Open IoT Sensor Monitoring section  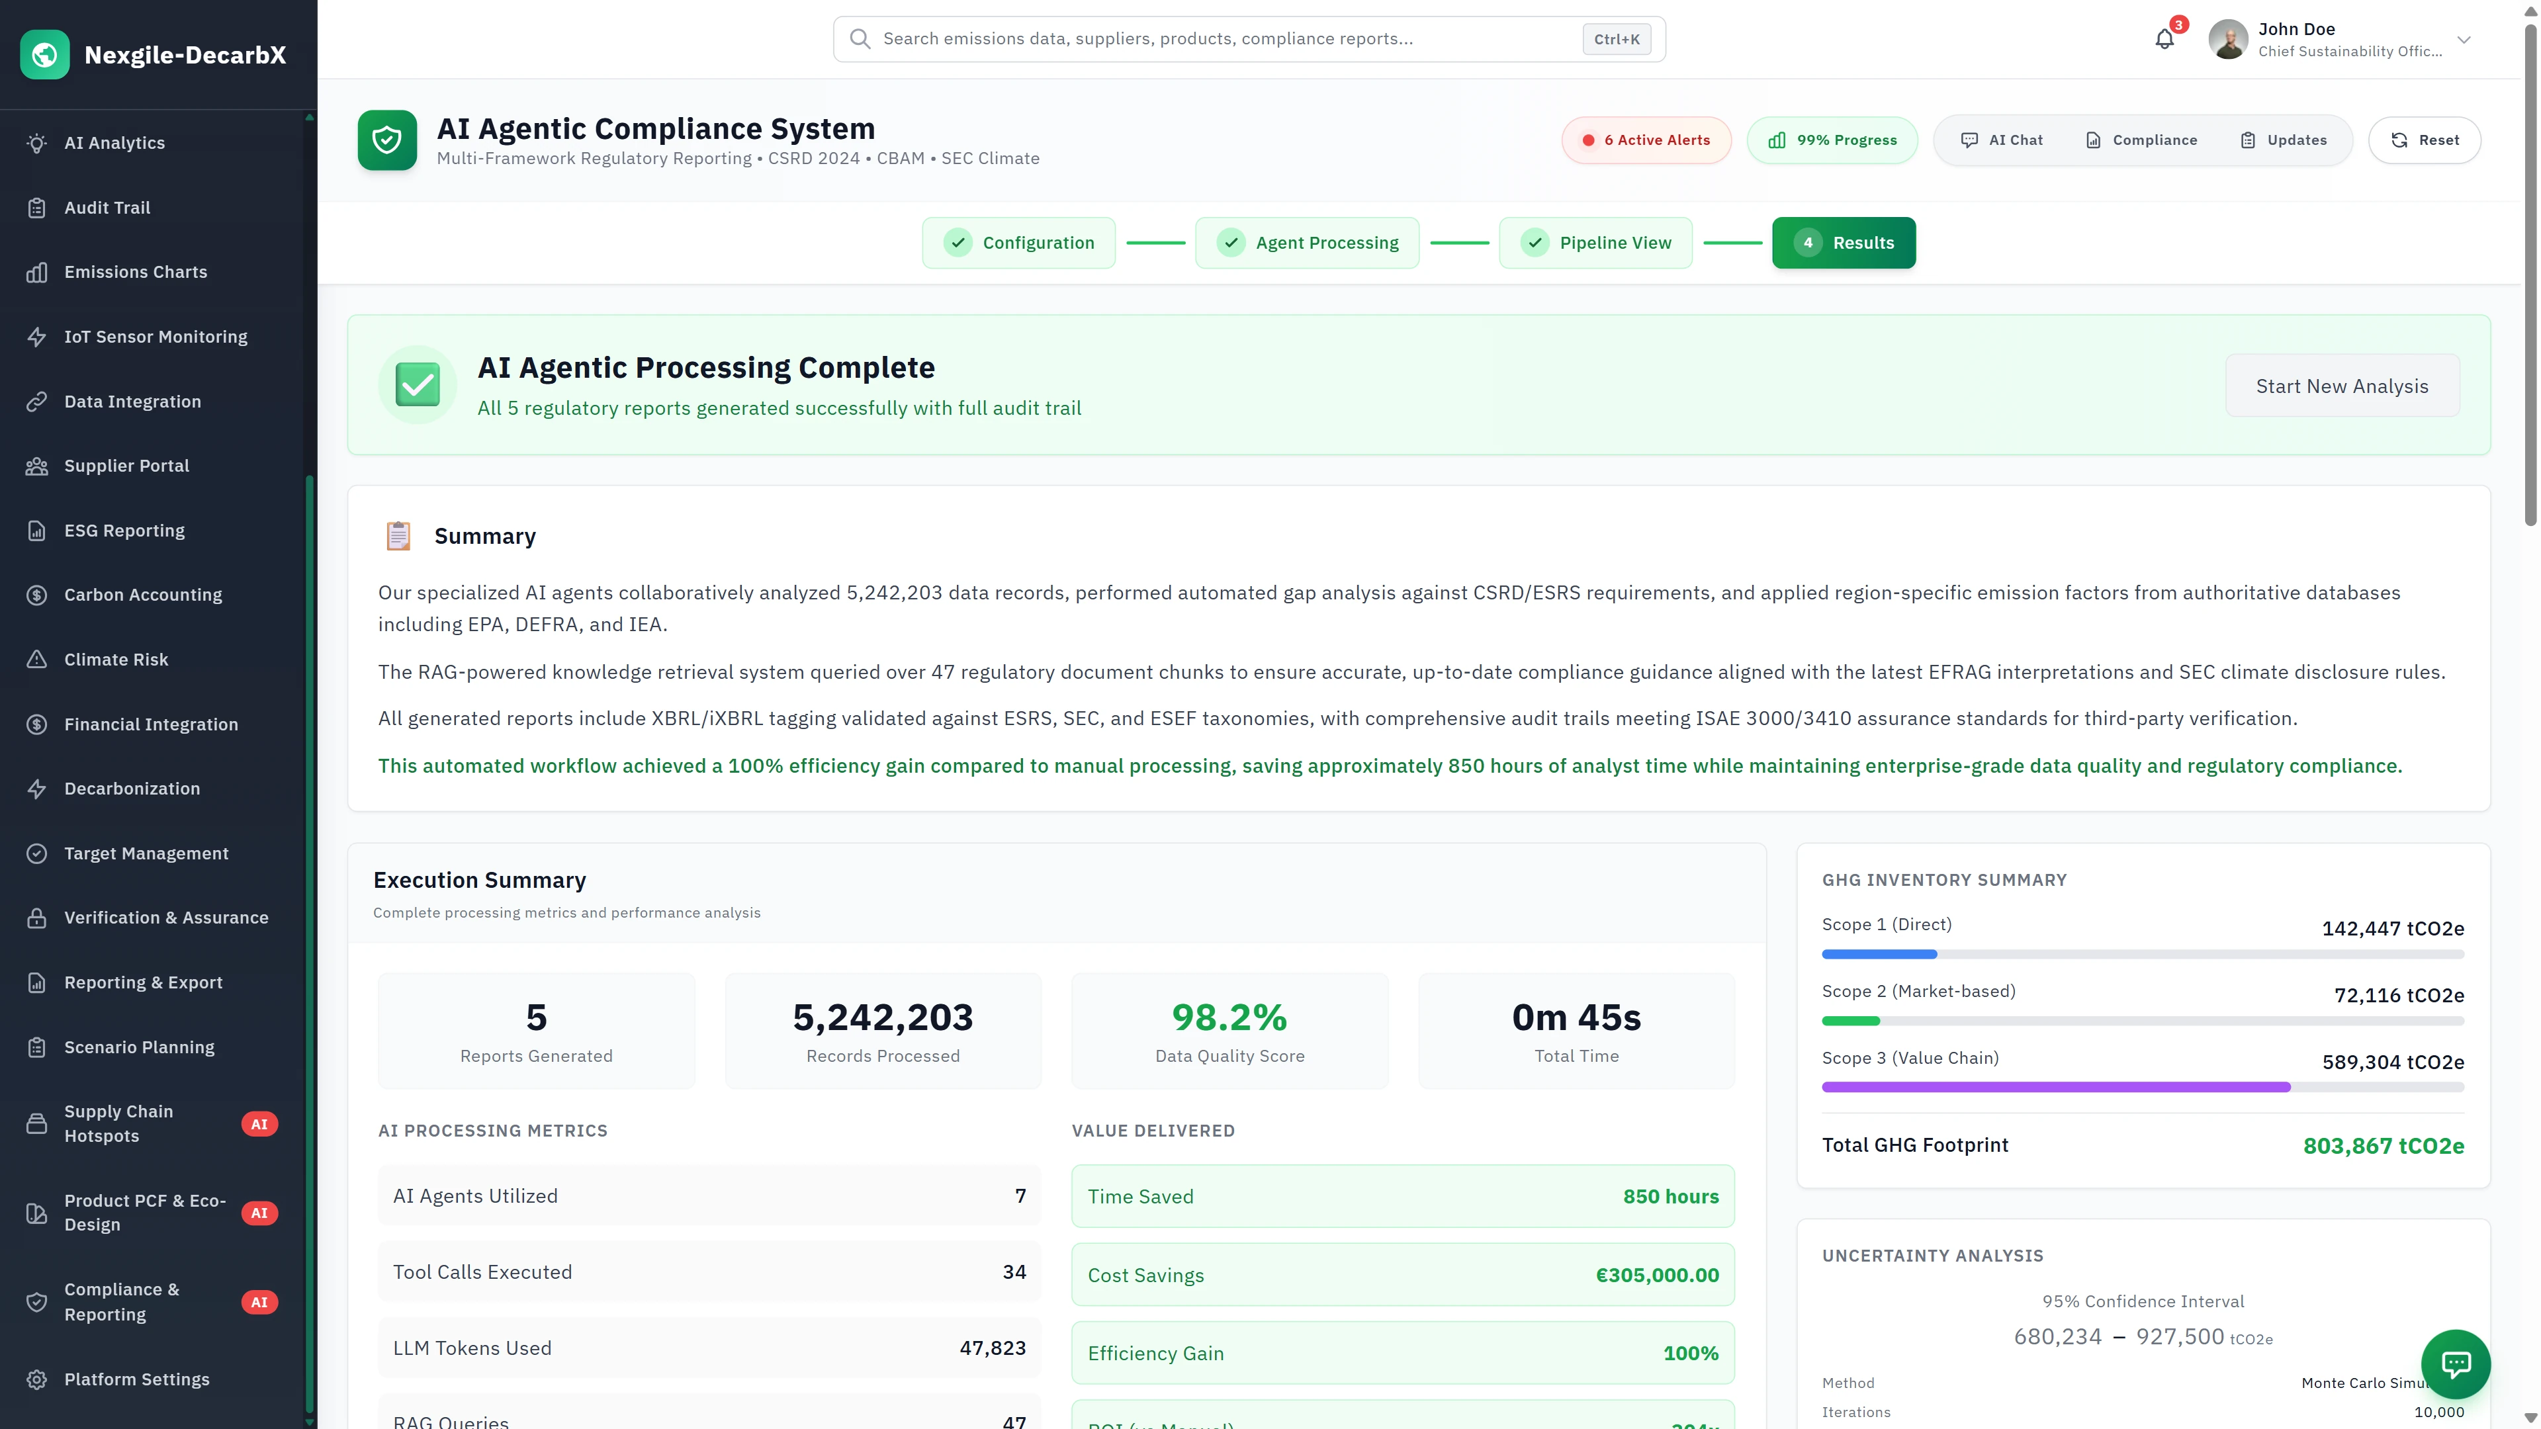pos(155,336)
